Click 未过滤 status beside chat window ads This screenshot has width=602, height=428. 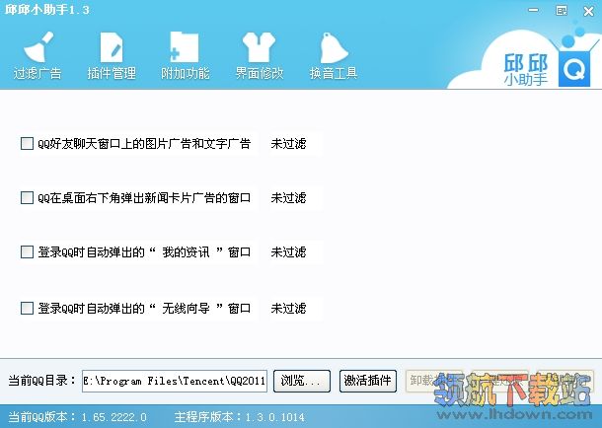[289, 144]
